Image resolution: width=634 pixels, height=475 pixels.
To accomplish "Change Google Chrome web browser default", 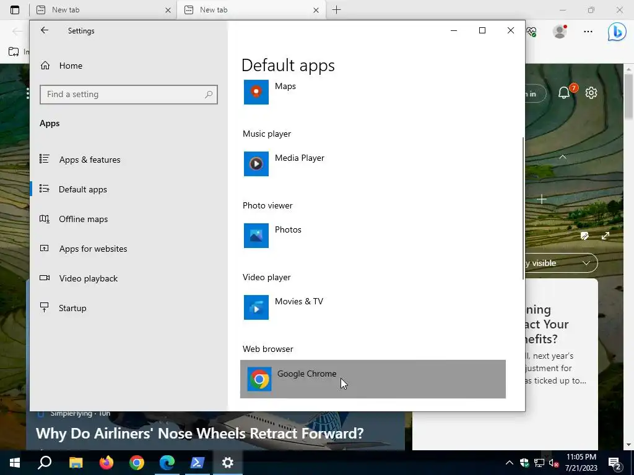I will coord(373,379).
